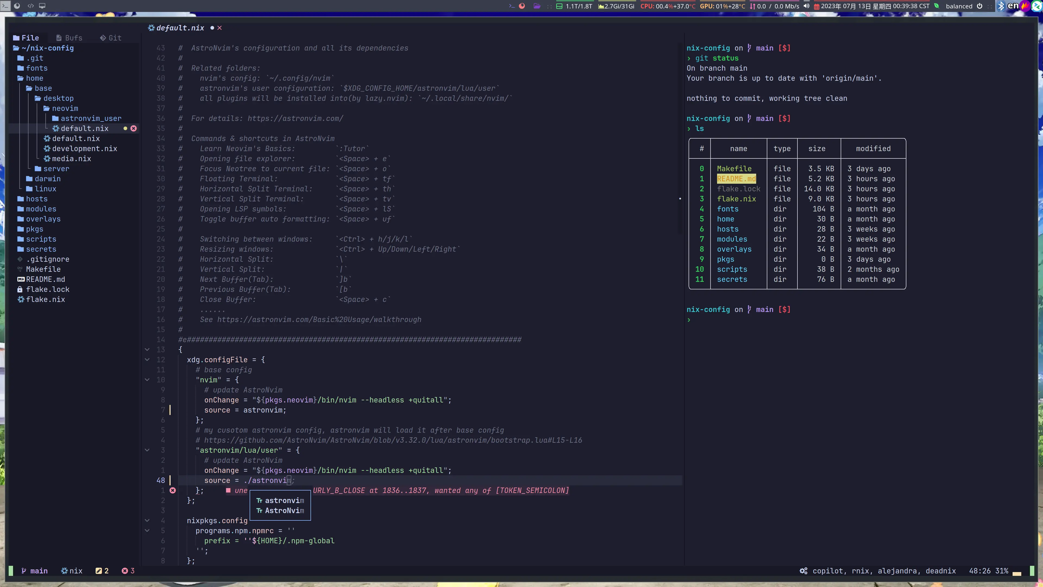Click the warnings count icon in statusline

click(98, 571)
